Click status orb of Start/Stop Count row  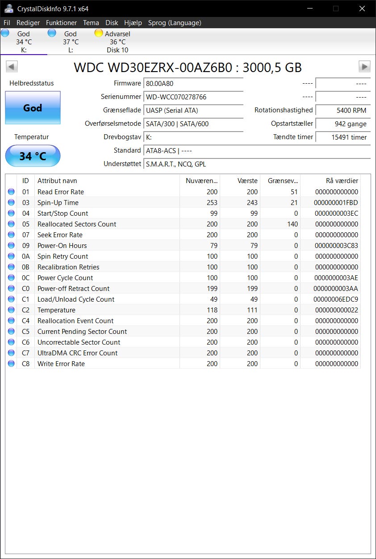tap(11, 213)
